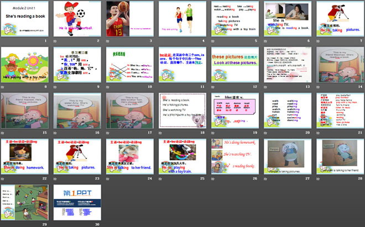The height and width of the screenshot is (227, 365).
Task: Select title slide 'She's reading a book'
Action: 25,19
